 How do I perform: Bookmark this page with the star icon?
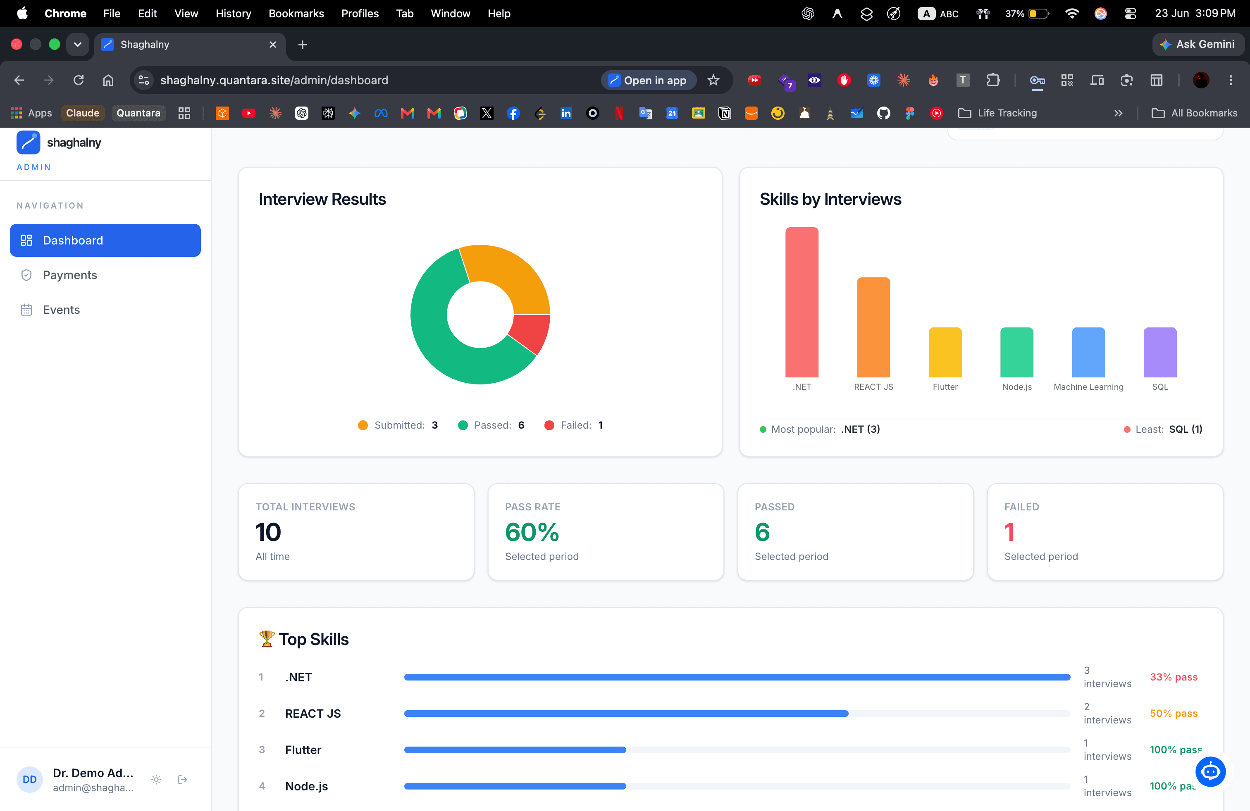[x=713, y=80]
